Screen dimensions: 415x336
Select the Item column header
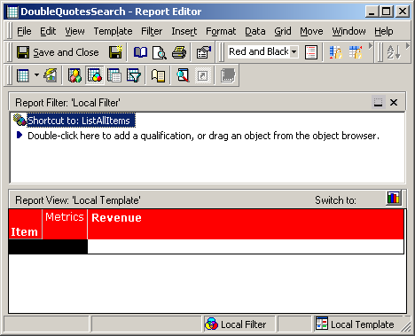[x=25, y=224]
